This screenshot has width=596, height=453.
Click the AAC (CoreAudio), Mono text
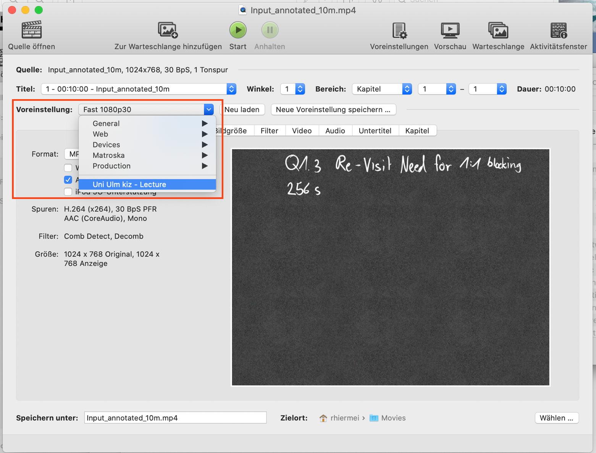[x=105, y=218]
